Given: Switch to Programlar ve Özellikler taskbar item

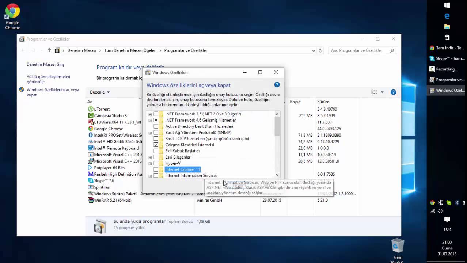Looking at the screenshot, I should tap(447, 80).
